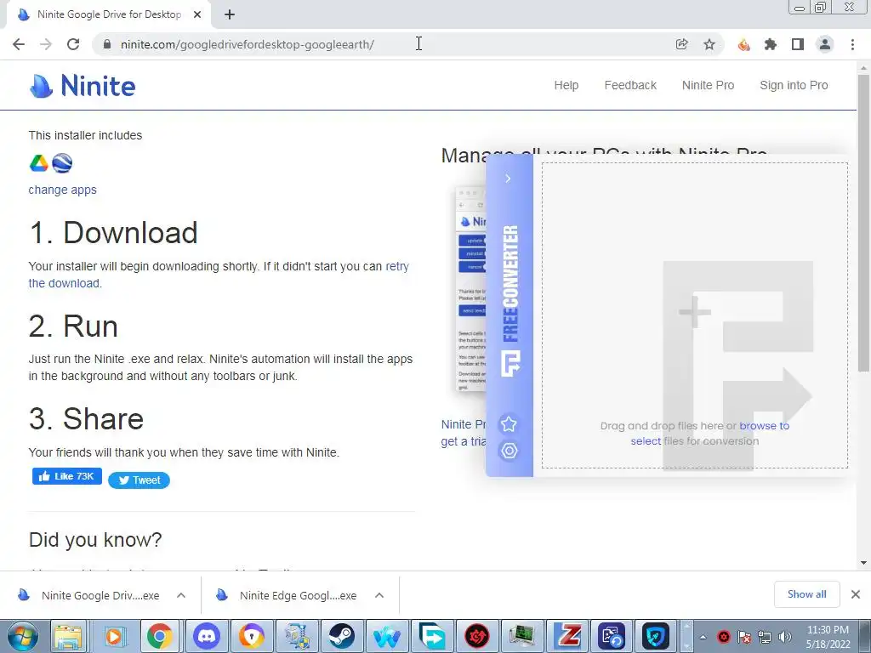Like Ninite on Facebook
Screen dimensions: 871x653
(x=67, y=476)
